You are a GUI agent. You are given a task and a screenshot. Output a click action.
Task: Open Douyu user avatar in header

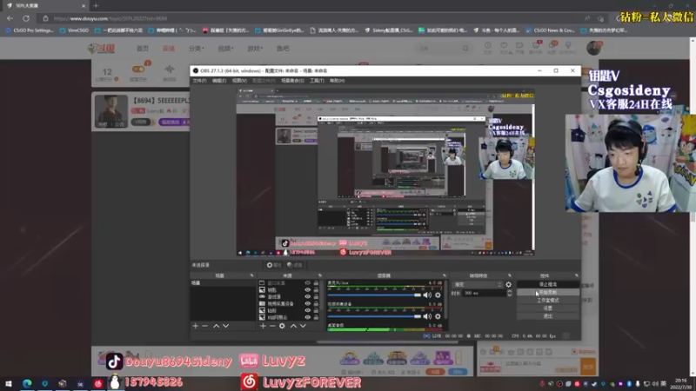(593, 48)
